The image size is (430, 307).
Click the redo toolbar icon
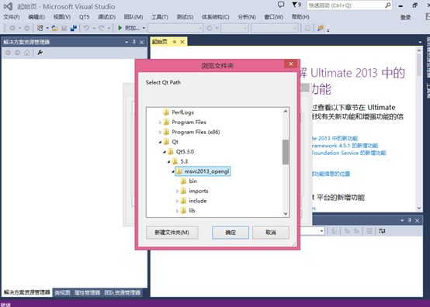pyautogui.click(x=102, y=28)
